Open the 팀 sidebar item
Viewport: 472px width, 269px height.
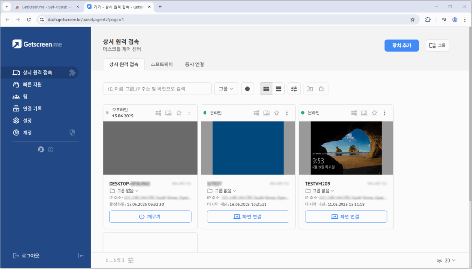(x=20, y=97)
